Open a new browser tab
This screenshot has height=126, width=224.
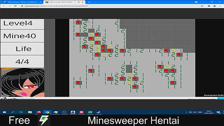[89, 2]
